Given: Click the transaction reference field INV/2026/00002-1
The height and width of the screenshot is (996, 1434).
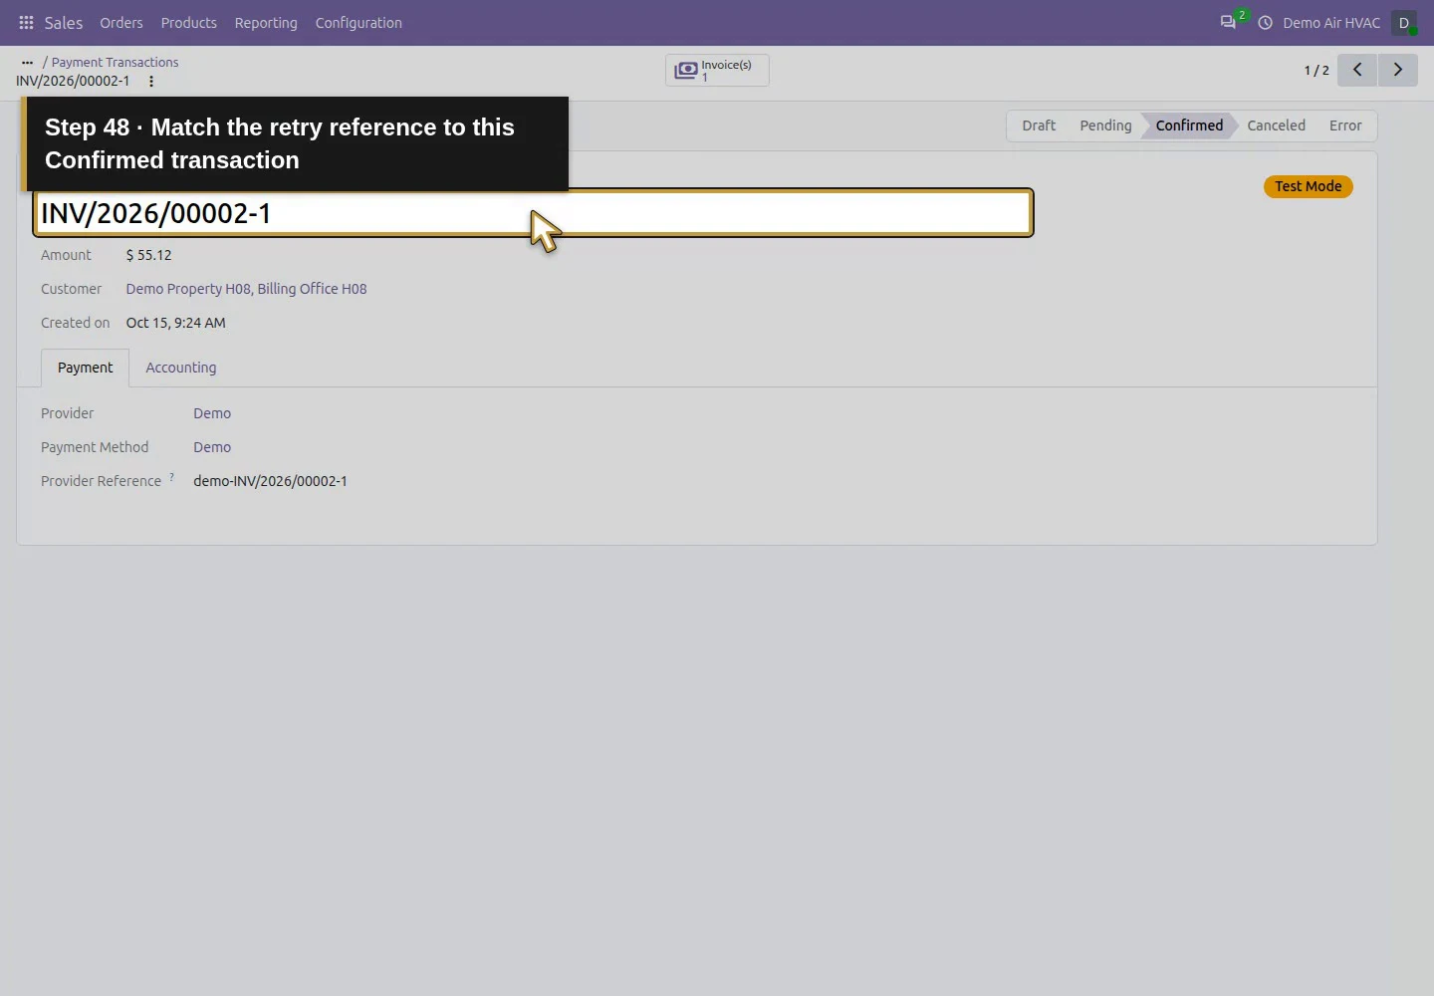Looking at the screenshot, I should [534, 213].
